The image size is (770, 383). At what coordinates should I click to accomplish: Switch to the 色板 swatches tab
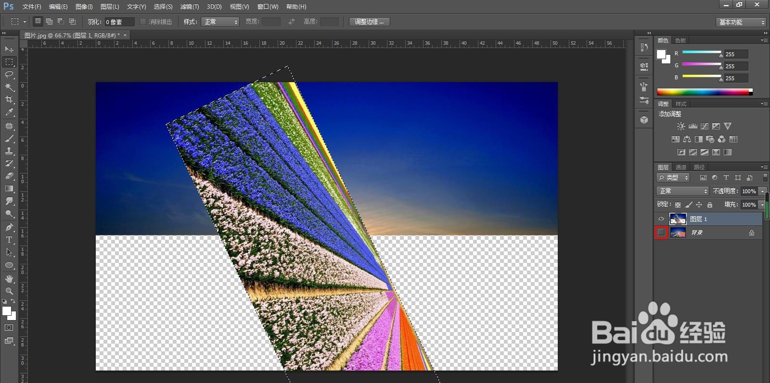click(680, 40)
